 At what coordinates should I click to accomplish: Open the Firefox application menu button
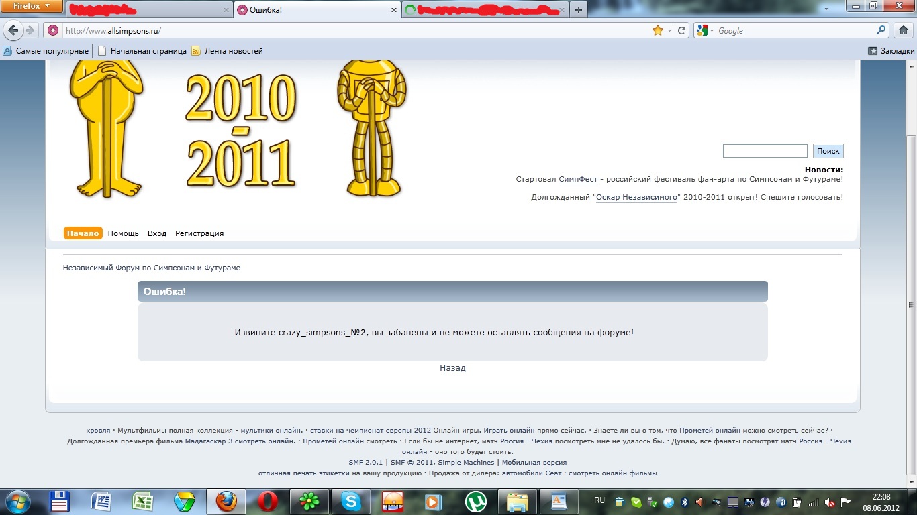(33, 6)
